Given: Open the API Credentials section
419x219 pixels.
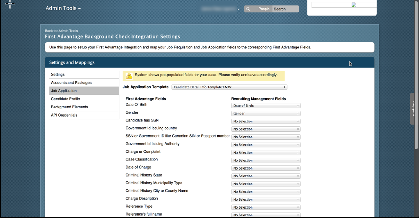Looking at the screenshot, I should 84,115.
